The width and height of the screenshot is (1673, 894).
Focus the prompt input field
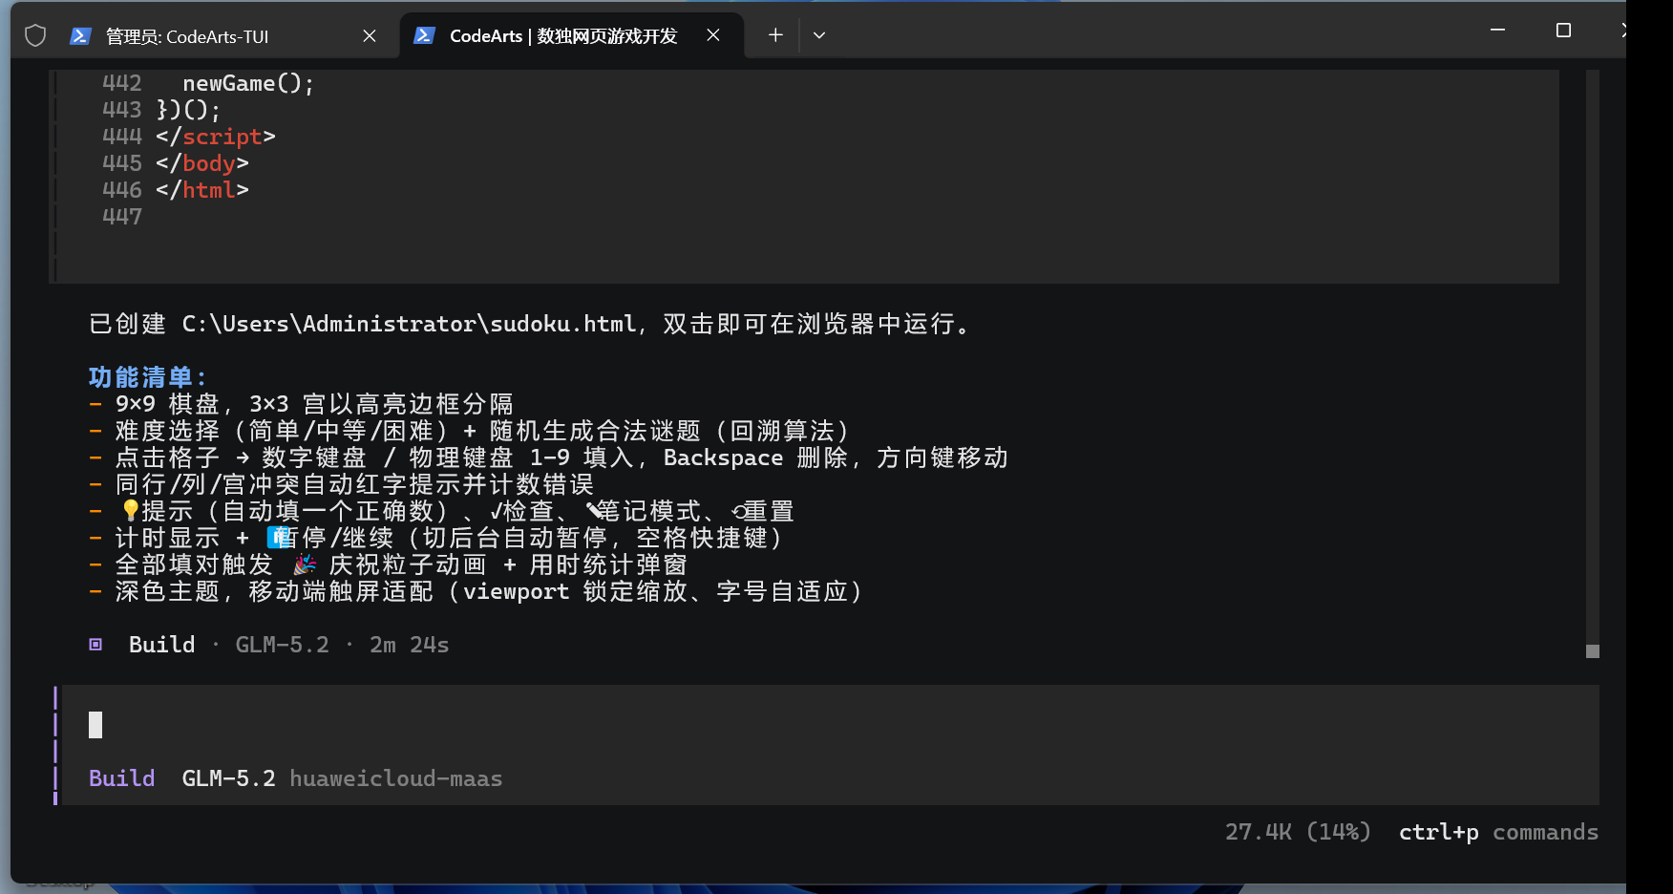click(x=831, y=725)
